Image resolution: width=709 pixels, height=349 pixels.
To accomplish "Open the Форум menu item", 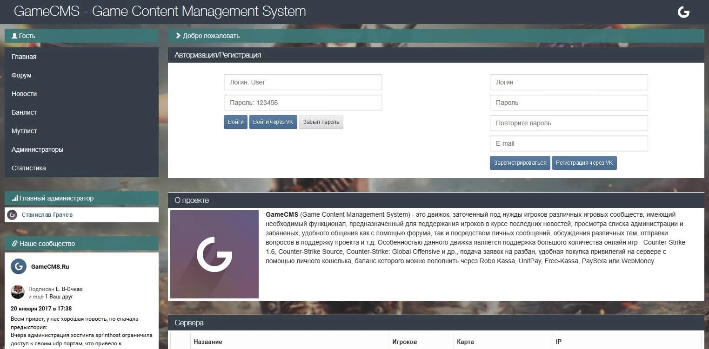I will click(81, 75).
